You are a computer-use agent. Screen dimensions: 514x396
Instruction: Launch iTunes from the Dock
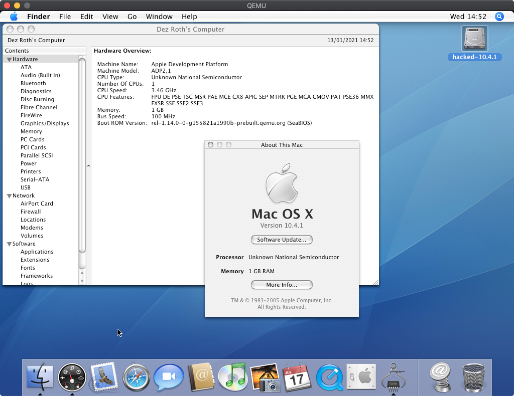click(x=233, y=377)
